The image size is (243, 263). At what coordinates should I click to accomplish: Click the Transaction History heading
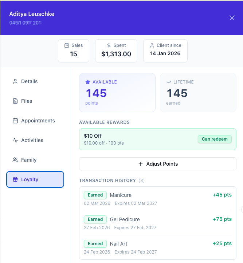coord(107,181)
